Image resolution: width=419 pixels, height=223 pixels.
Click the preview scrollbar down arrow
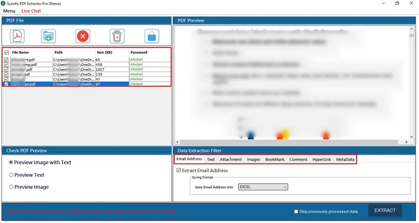coord(411,137)
